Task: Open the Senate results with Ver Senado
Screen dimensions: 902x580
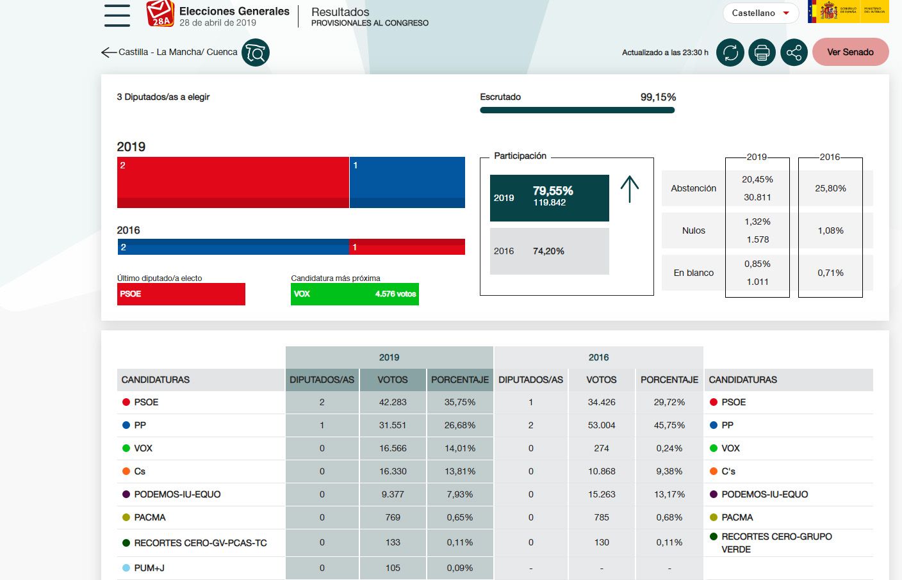Action: tap(850, 52)
